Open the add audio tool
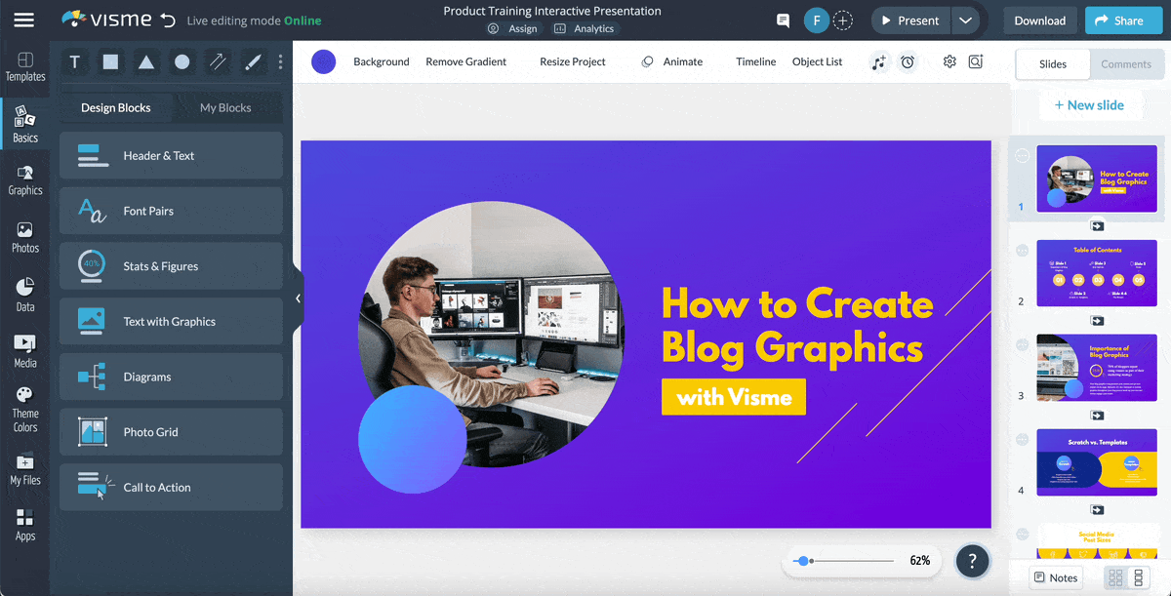 tap(878, 61)
